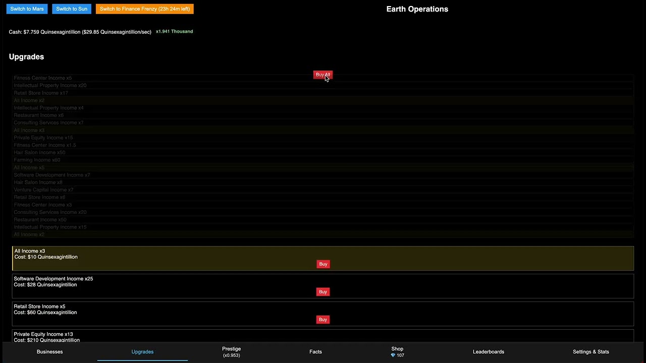The width and height of the screenshot is (646, 363).
Task: Buy Software Development Income x25 upgrade
Action: pos(323,292)
